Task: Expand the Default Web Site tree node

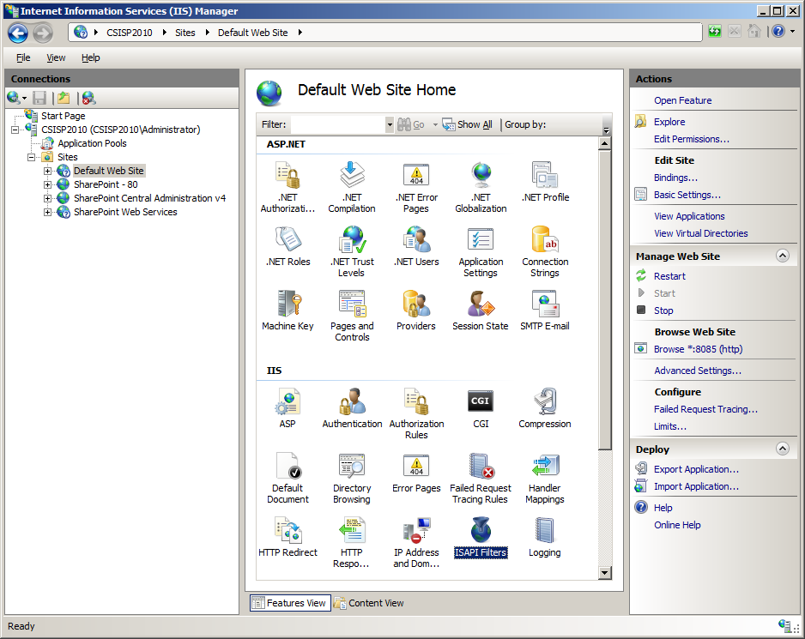Action: click(48, 171)
